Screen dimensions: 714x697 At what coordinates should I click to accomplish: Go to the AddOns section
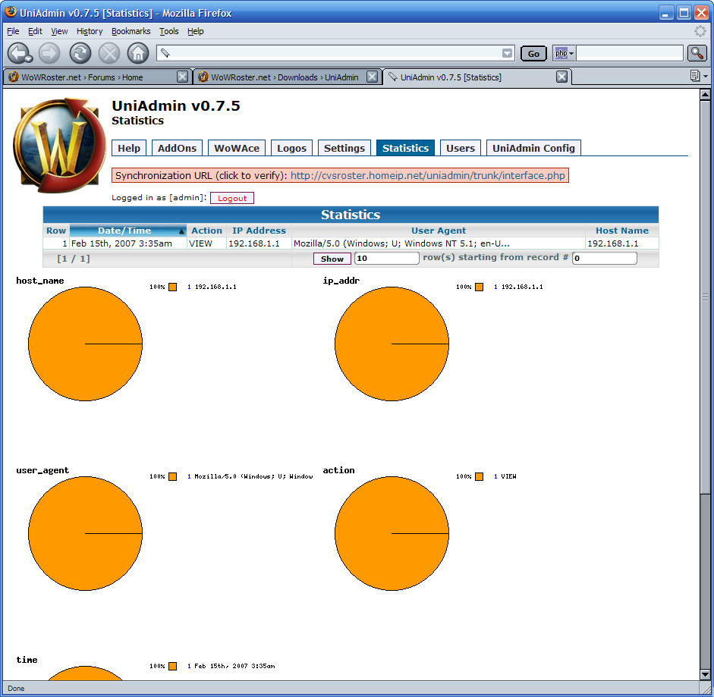[x=177, y=148]
